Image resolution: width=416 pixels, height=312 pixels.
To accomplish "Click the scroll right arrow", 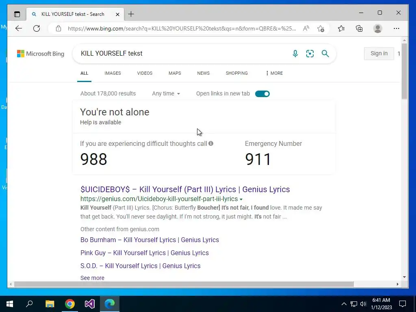I will pyautogui.click(x=397, y=284).
